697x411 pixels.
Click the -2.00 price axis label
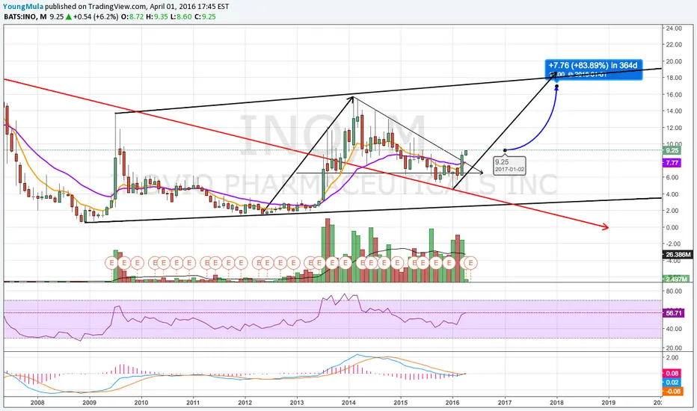point(674,244)
